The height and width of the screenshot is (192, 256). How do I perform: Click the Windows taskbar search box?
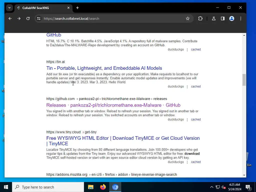click(x=48, y=187)
